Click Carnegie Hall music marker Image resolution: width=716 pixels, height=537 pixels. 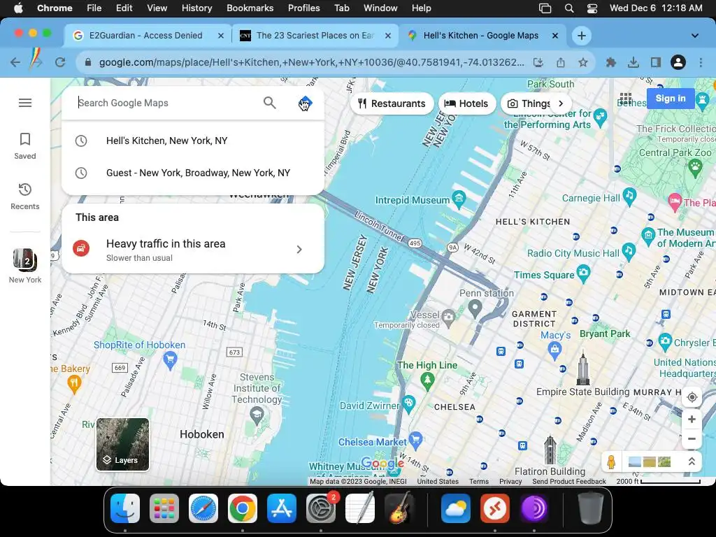630,196
